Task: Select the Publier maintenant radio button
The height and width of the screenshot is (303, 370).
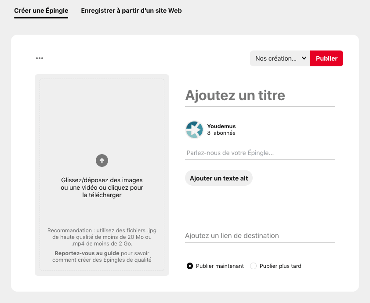Action: tap(190, 266)
